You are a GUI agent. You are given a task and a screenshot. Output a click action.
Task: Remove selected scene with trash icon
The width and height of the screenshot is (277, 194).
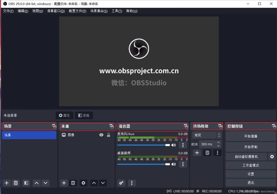pos(16,183)
